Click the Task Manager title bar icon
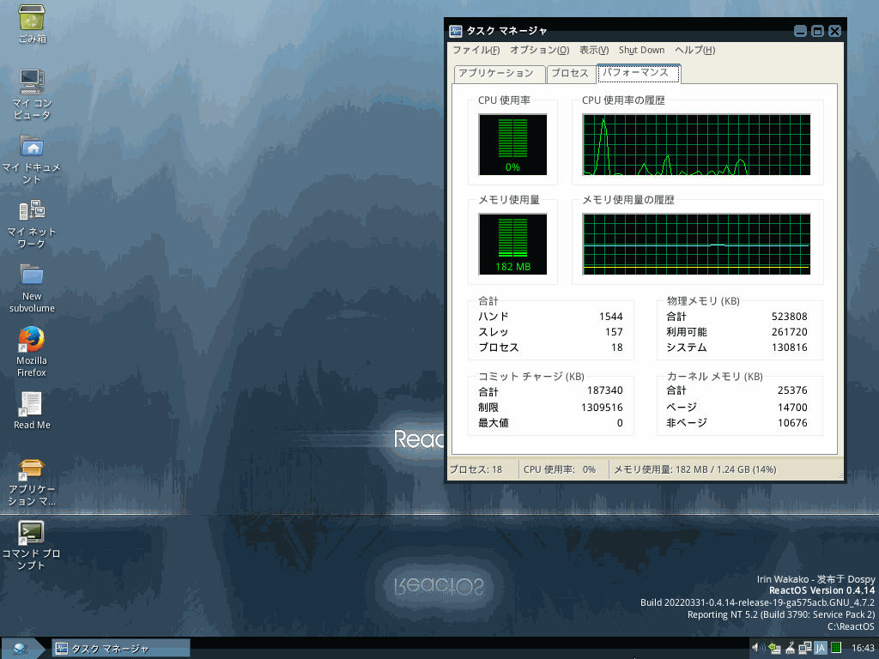Image resolution: width=879 pixels, height=659 pixels. [456, 31]
